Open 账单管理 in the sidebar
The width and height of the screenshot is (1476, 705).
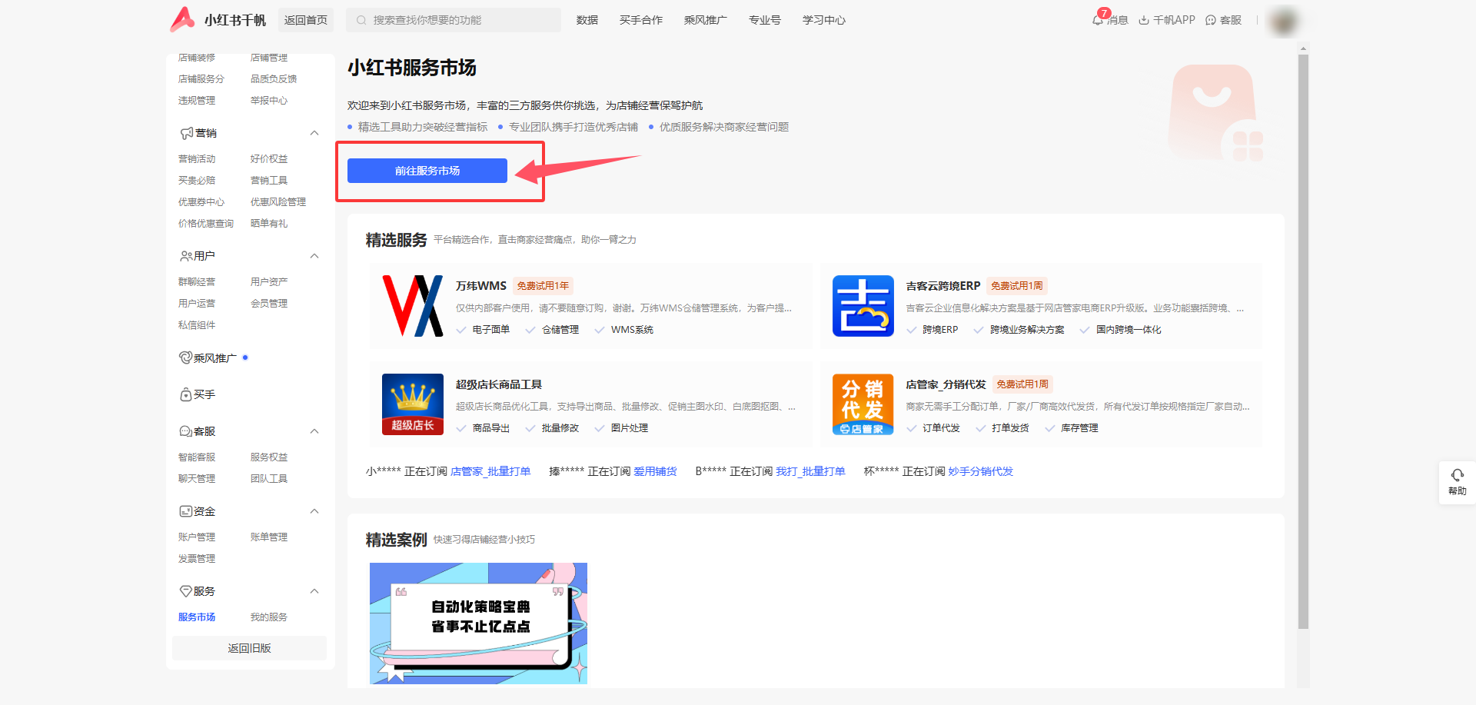269,537
